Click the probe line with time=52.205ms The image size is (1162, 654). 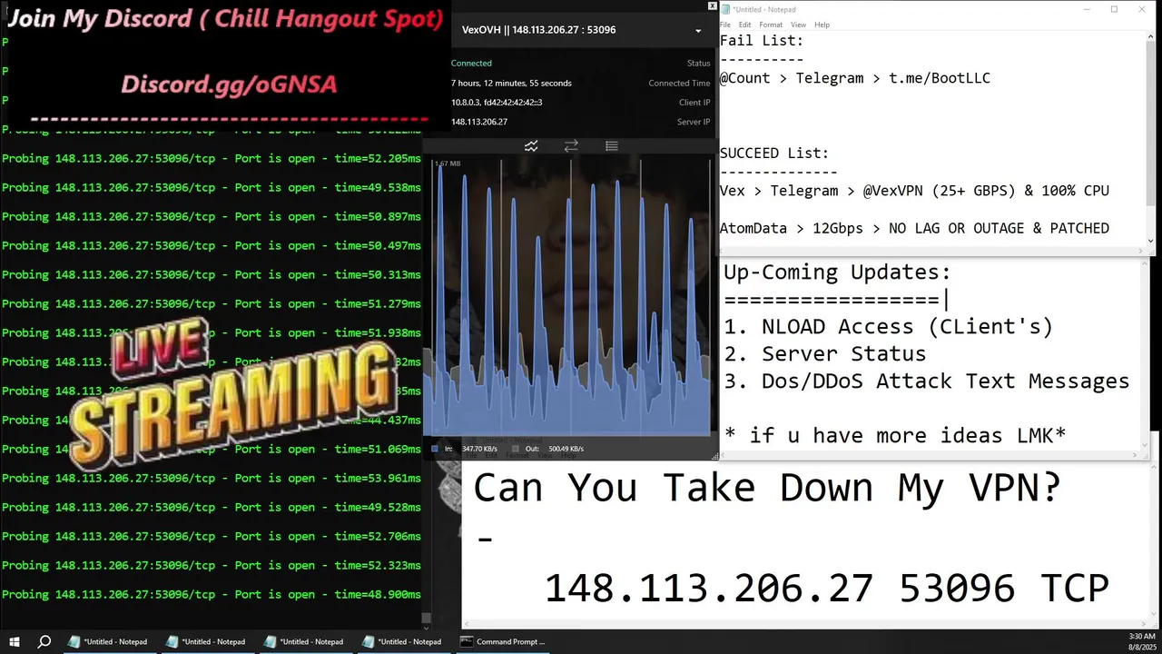[212, 159]
